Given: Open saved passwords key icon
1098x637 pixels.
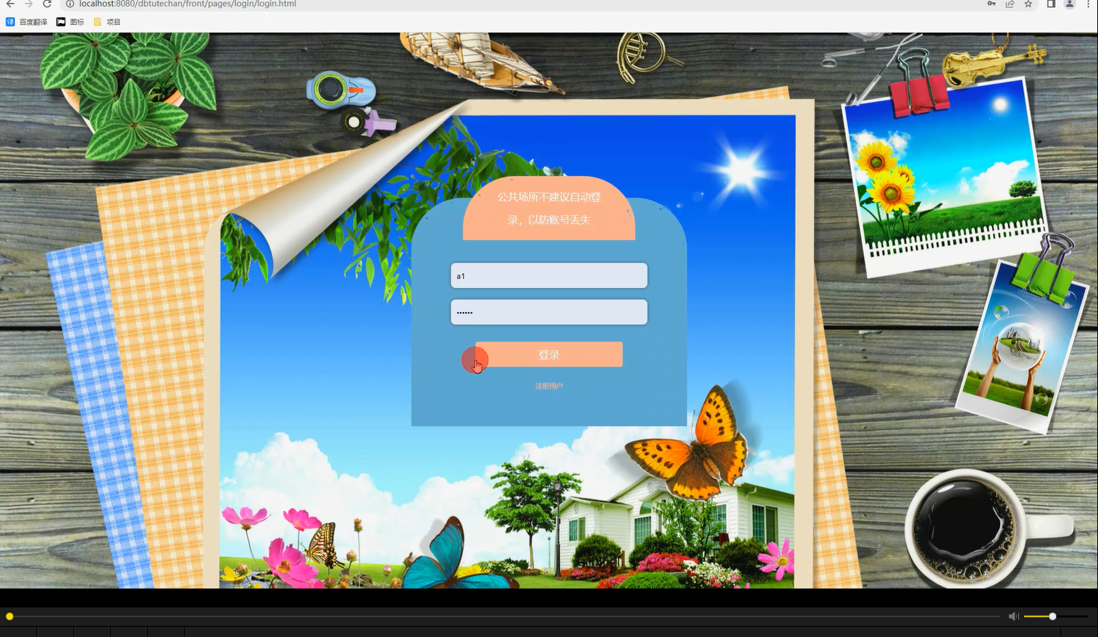Looking at the screenshot, I should click(x=992, y=4).
